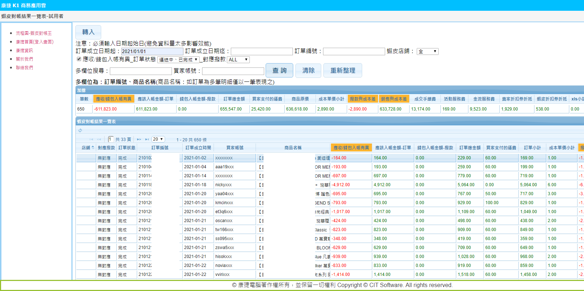The height and width of the screenshot is (291, 584).
Task: Go to 康捷首頁(登入畫面) link
Action: coord(34,42)
